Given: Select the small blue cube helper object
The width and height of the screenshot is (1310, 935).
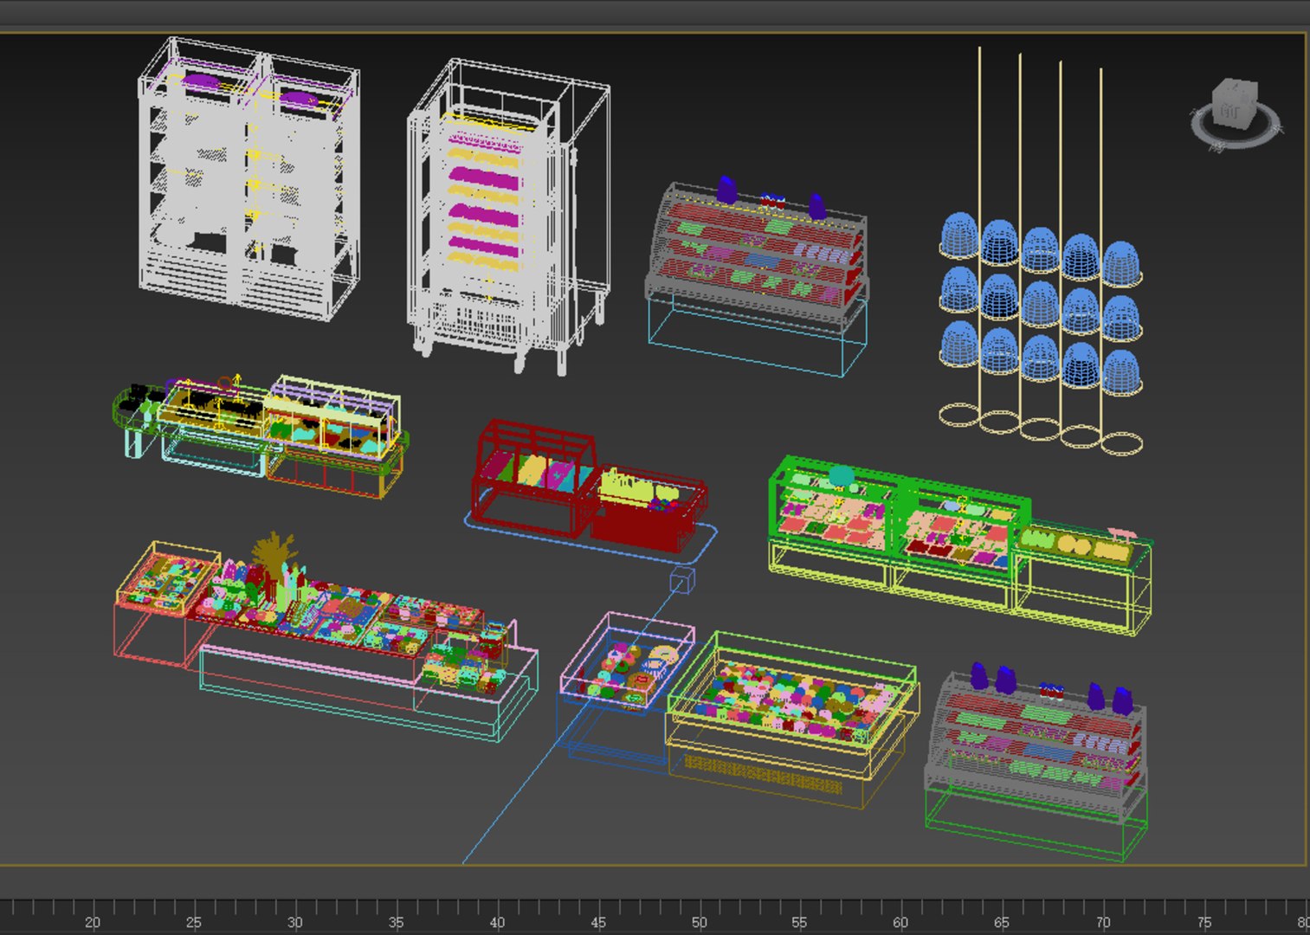Looking at the screenshot, I should tap(682, 580).
